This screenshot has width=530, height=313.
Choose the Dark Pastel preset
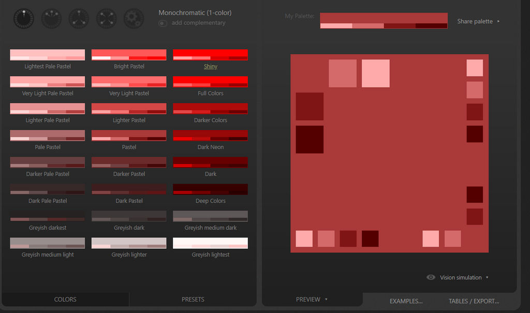click(x=129, y=189)
